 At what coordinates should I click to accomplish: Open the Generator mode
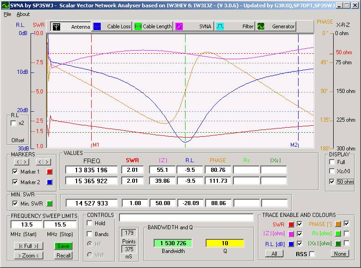(261, 26)
